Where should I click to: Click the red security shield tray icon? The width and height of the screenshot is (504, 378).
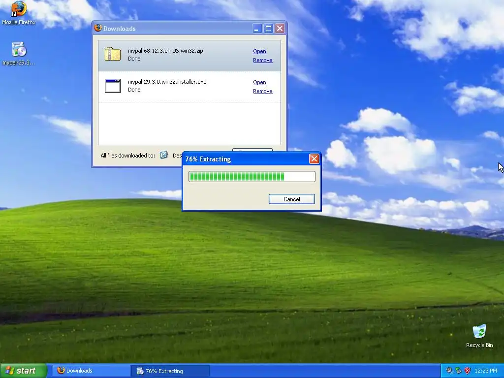pos(468,371)
